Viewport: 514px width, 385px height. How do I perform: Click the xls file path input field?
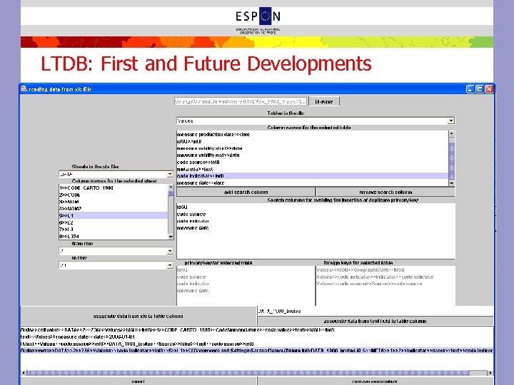tap(241, 101)
